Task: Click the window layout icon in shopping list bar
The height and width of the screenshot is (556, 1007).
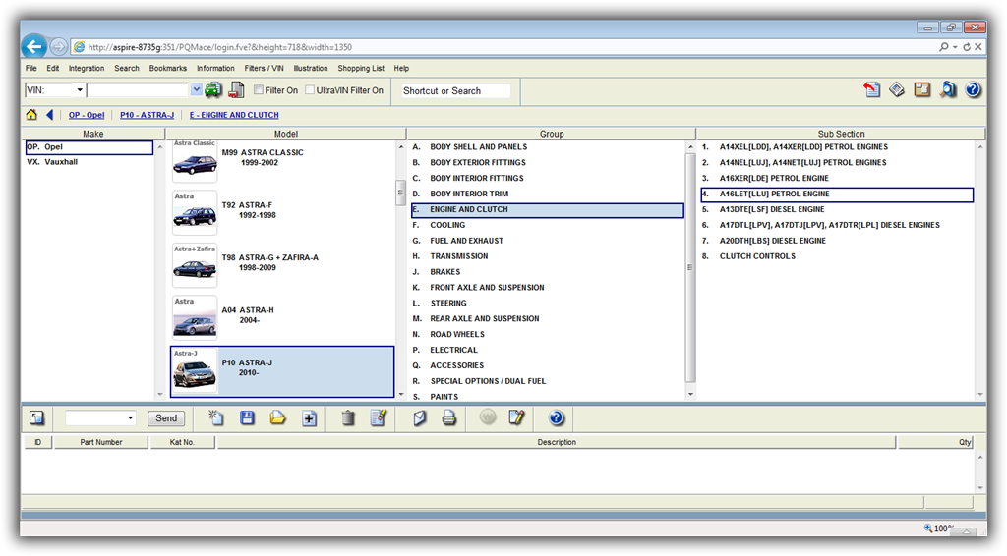Action: point(36,418)
